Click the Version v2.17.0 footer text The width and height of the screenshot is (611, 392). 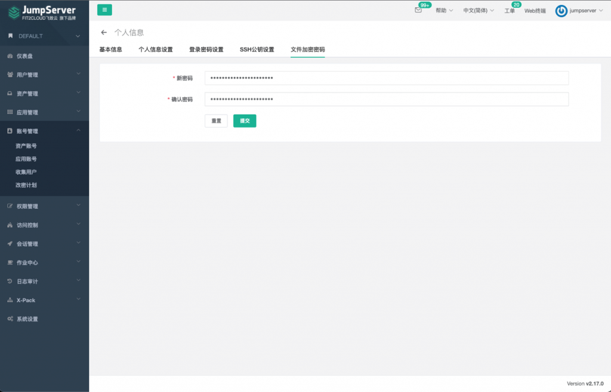pos(585,384)
